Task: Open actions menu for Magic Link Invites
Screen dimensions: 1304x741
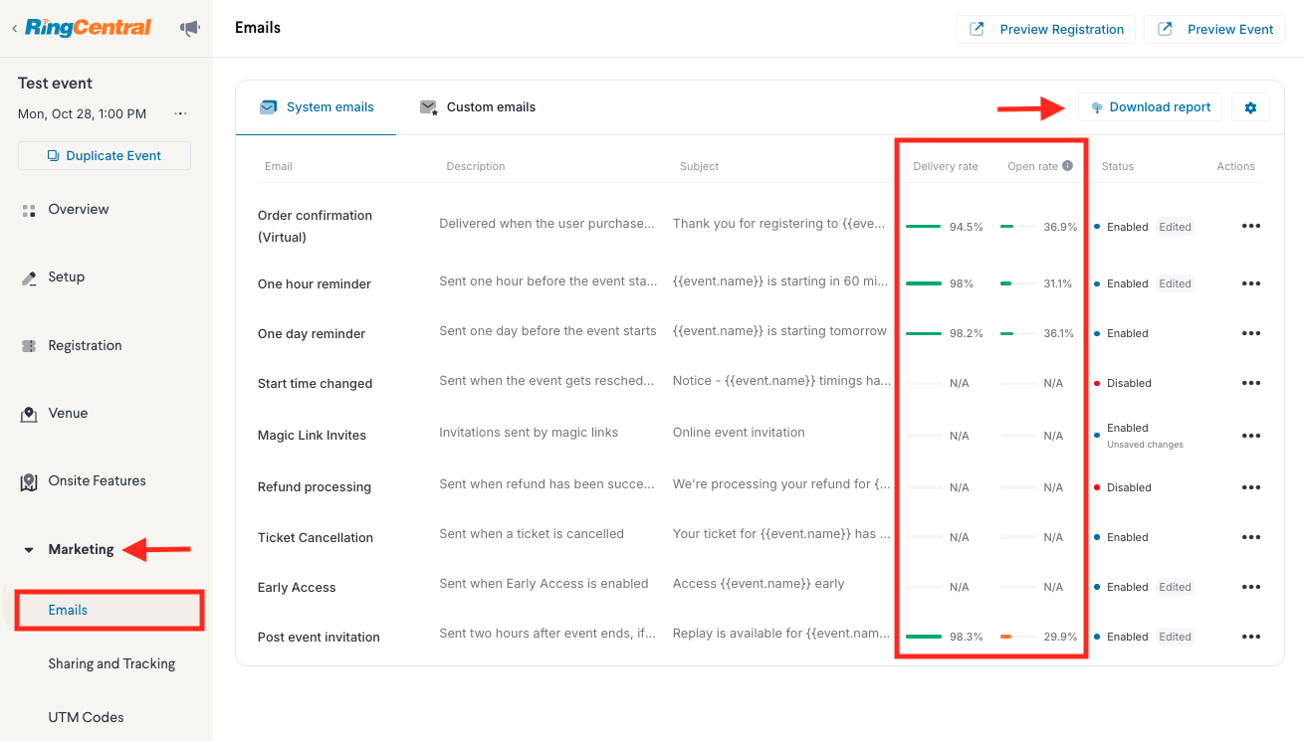Action: [1251, 436]
